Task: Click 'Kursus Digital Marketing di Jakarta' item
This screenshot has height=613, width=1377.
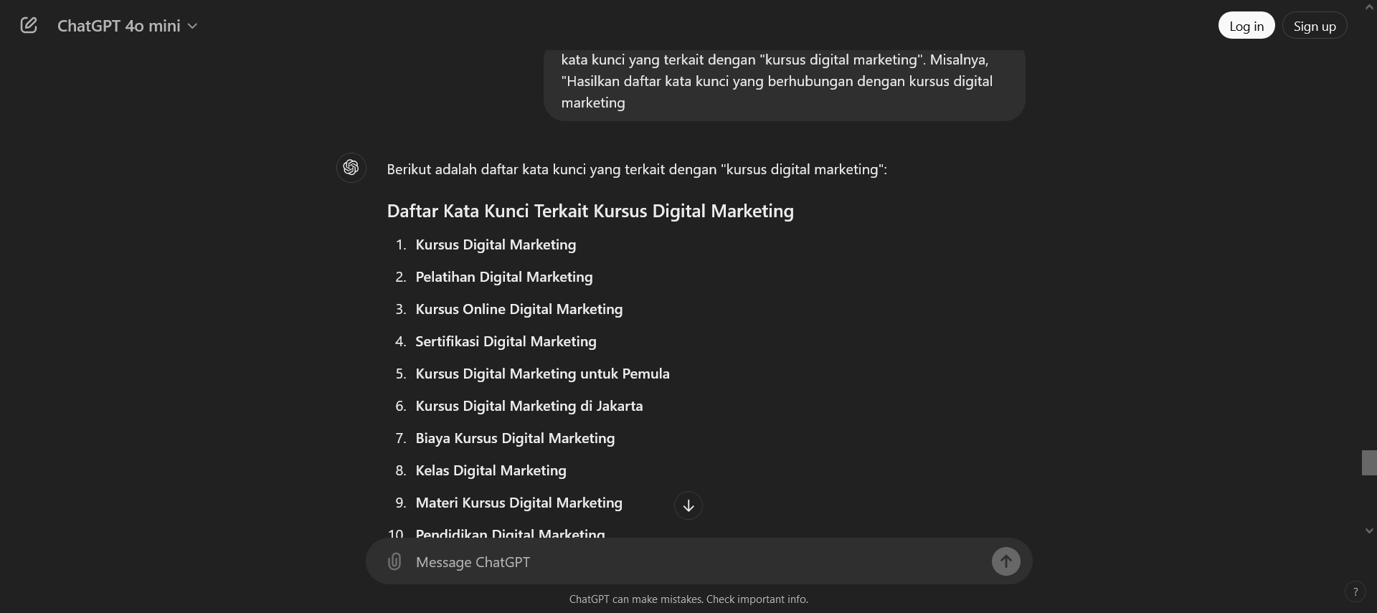Action: pos(529,406)
